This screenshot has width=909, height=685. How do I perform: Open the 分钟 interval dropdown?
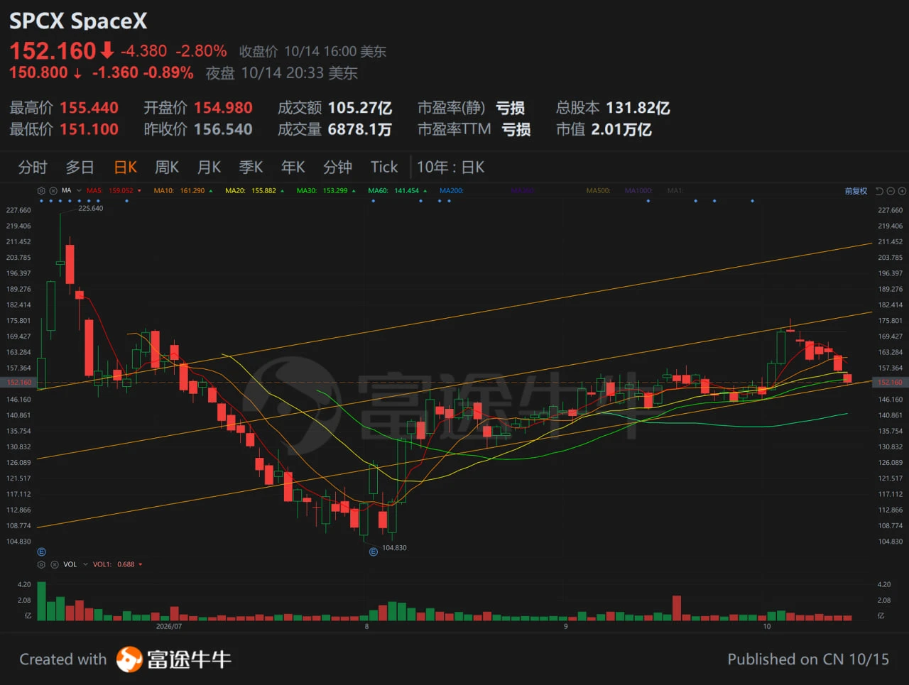pos(337,168)
